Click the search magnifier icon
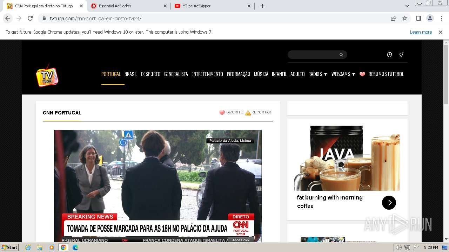This screenshot has width=449, height=252. click(341, 55)
